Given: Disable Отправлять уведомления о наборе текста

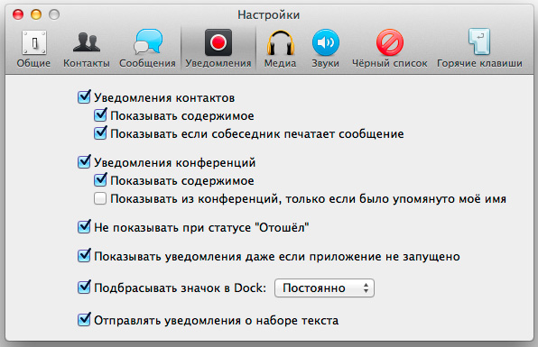Looking at the screenshot, I should (x=84, y=320).
